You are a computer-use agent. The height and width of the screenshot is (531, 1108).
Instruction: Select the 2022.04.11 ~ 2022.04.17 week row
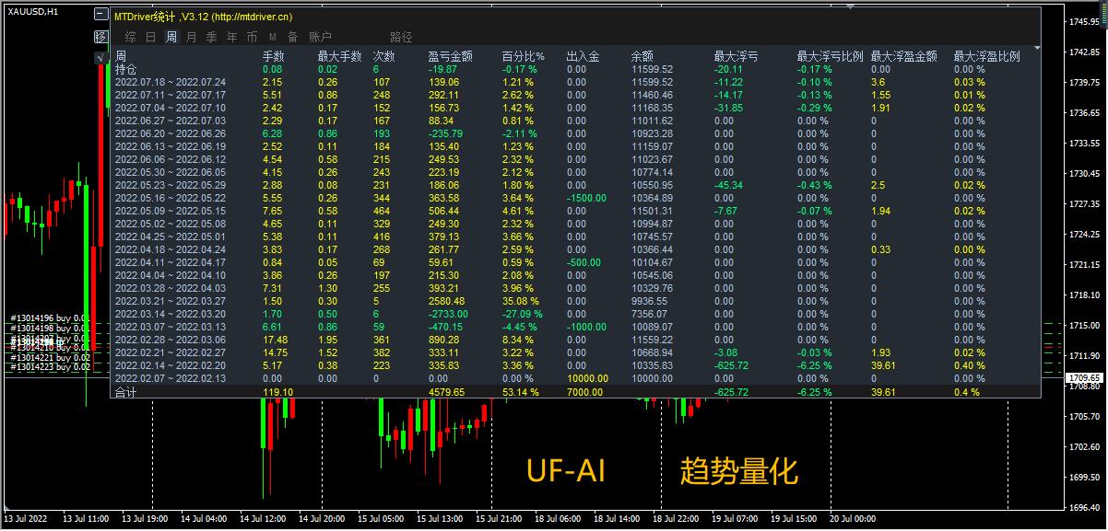click(x=575, y=262)
